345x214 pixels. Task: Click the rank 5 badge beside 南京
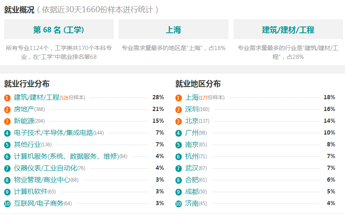click(178, 145)
